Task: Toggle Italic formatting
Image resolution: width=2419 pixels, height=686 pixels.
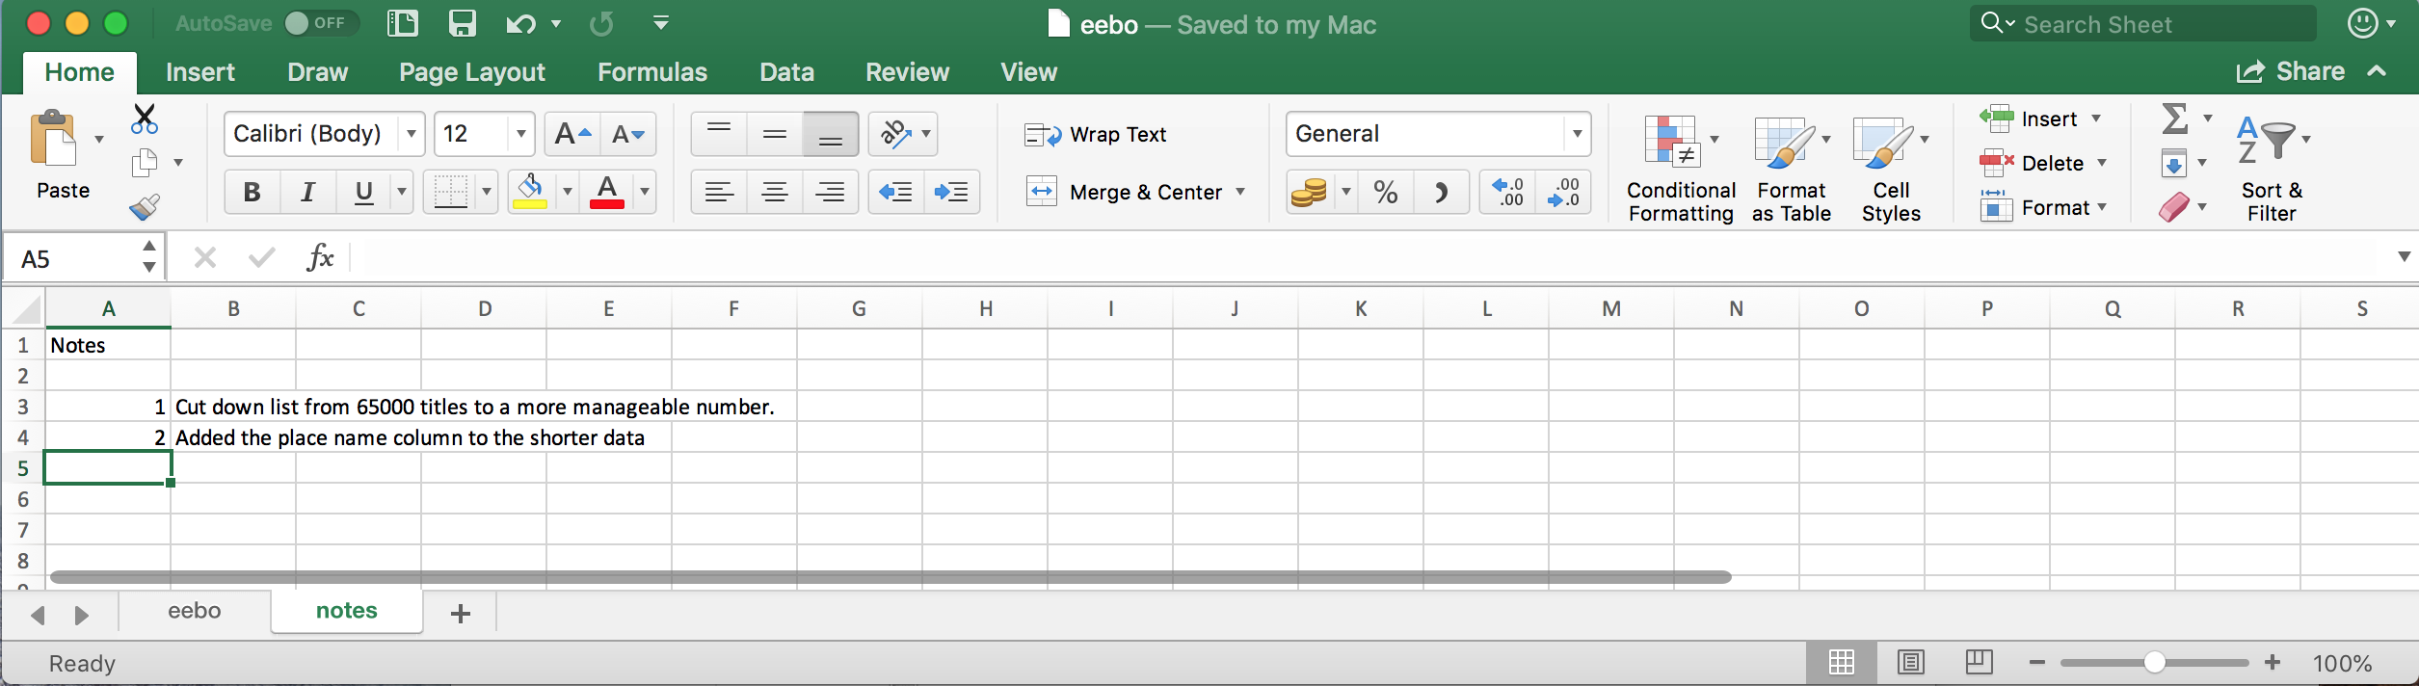Action: point(308,192)
